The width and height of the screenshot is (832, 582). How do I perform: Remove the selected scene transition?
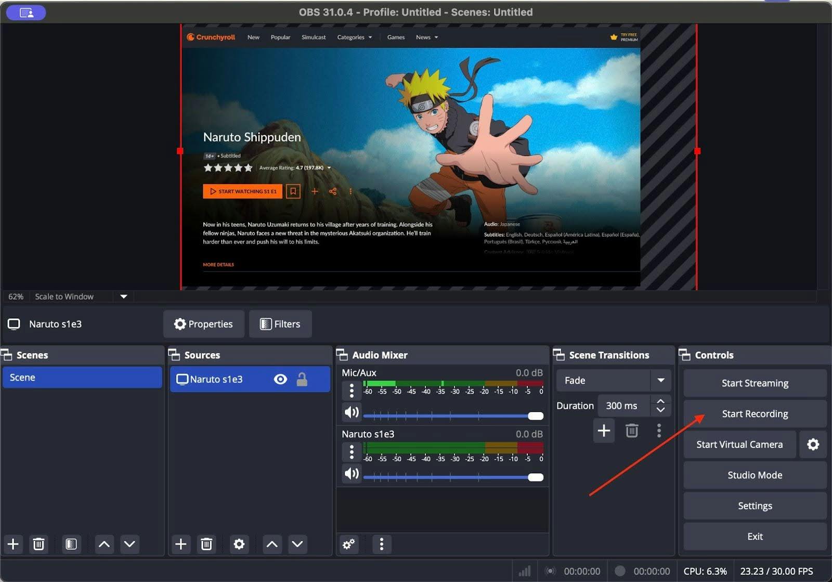tap(632, 431)
